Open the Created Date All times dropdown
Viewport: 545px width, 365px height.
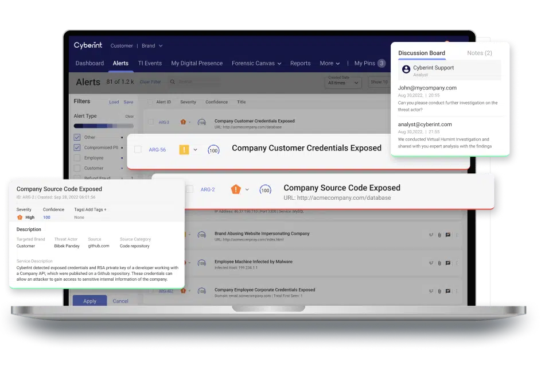343,83
